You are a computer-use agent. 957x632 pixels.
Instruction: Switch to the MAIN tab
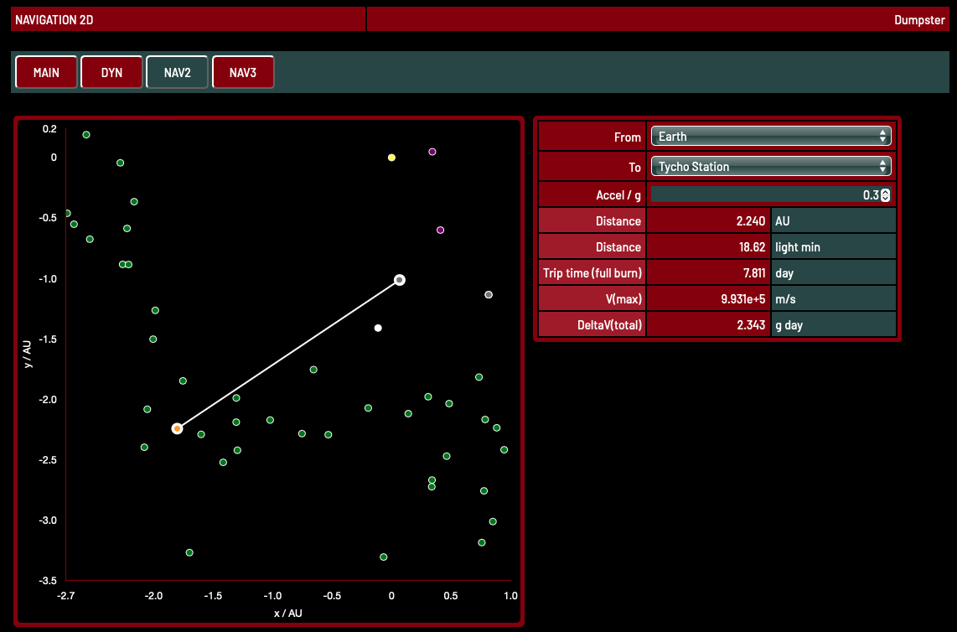(46, 73)
